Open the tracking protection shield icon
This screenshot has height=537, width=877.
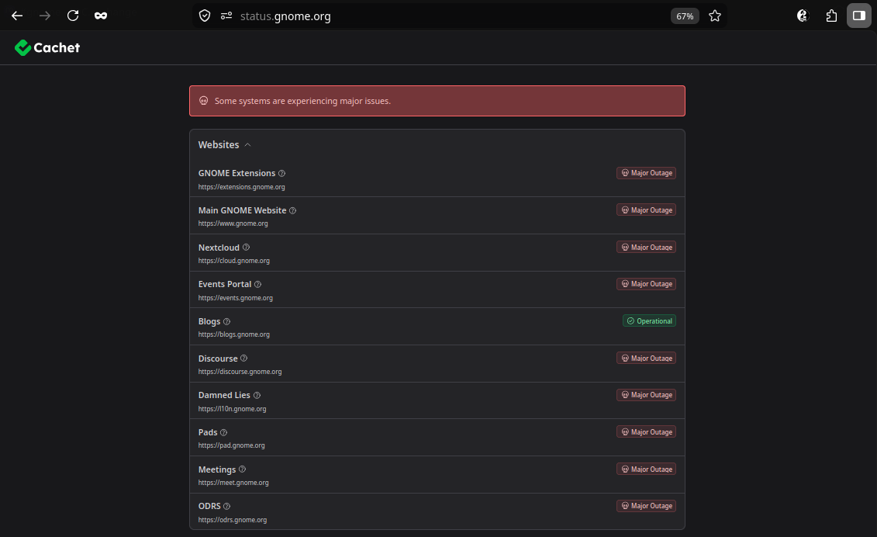coord(205,16)
